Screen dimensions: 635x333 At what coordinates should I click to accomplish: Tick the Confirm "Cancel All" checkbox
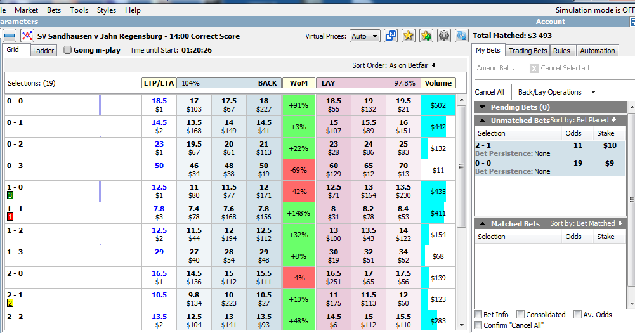point(478,325)
